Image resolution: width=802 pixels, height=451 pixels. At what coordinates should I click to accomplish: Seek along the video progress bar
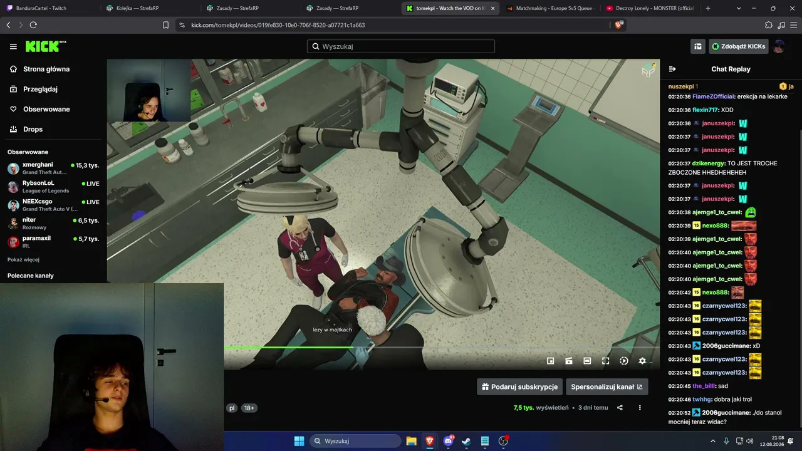tap(442, 347)
